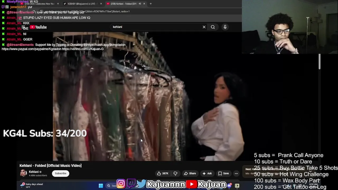Save the video to a playlist

[x=223, y=173]
